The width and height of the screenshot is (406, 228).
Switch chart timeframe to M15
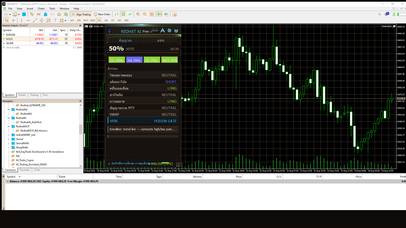click(x=86, y=20)
